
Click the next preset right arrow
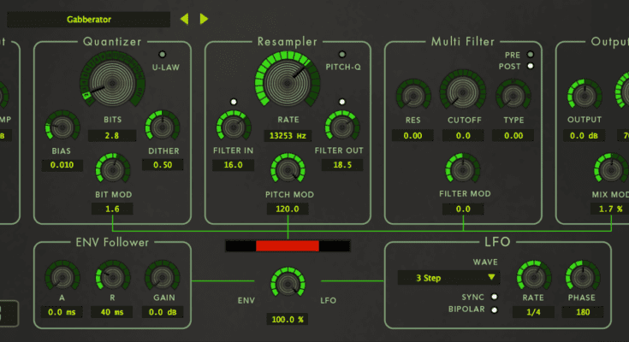tap(204, 18)
